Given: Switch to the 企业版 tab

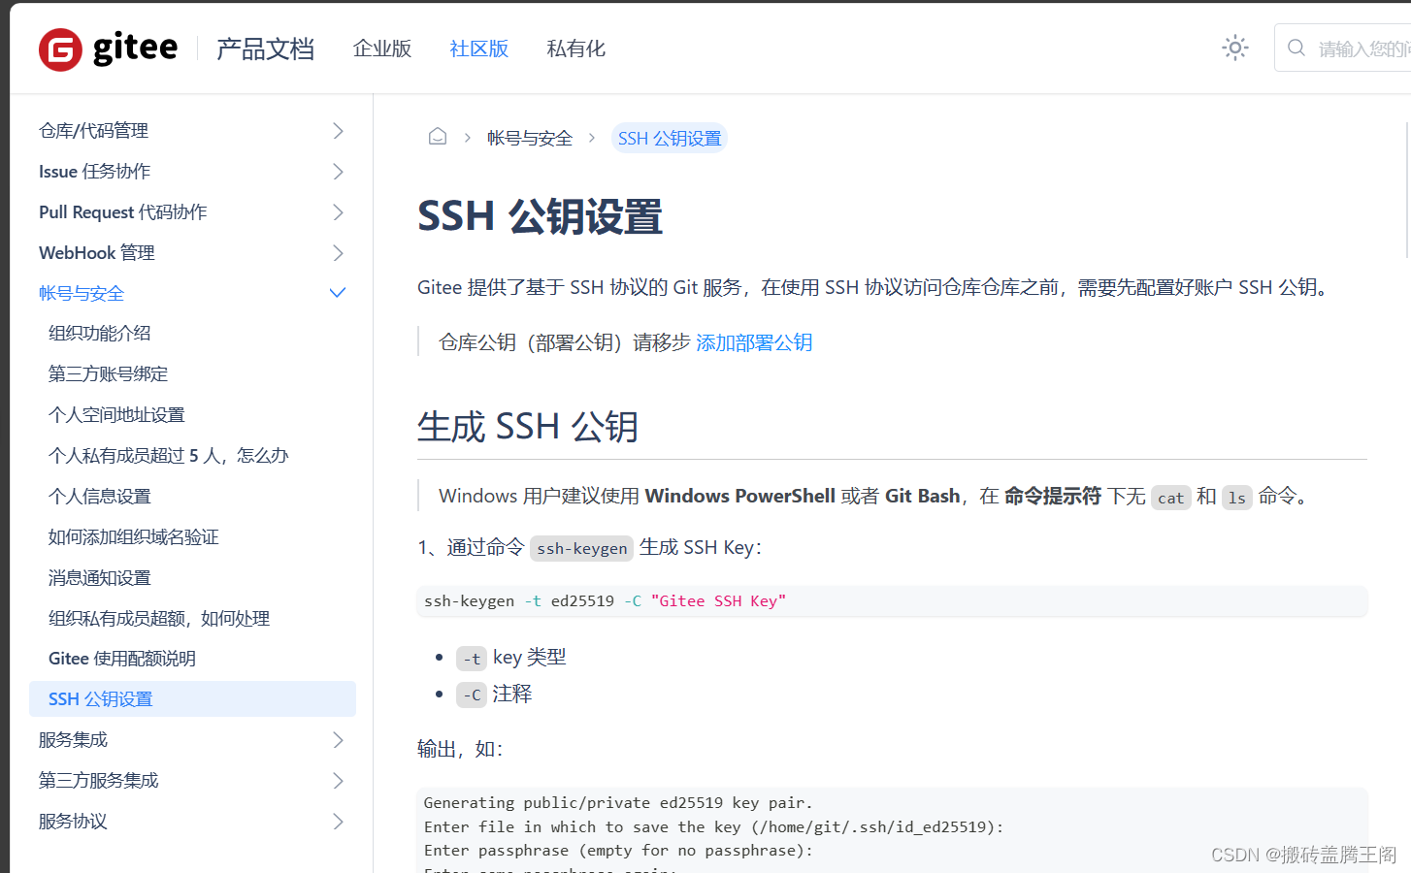Looking at the screenshot, I should pyautogui.click(x=382, y=48).
